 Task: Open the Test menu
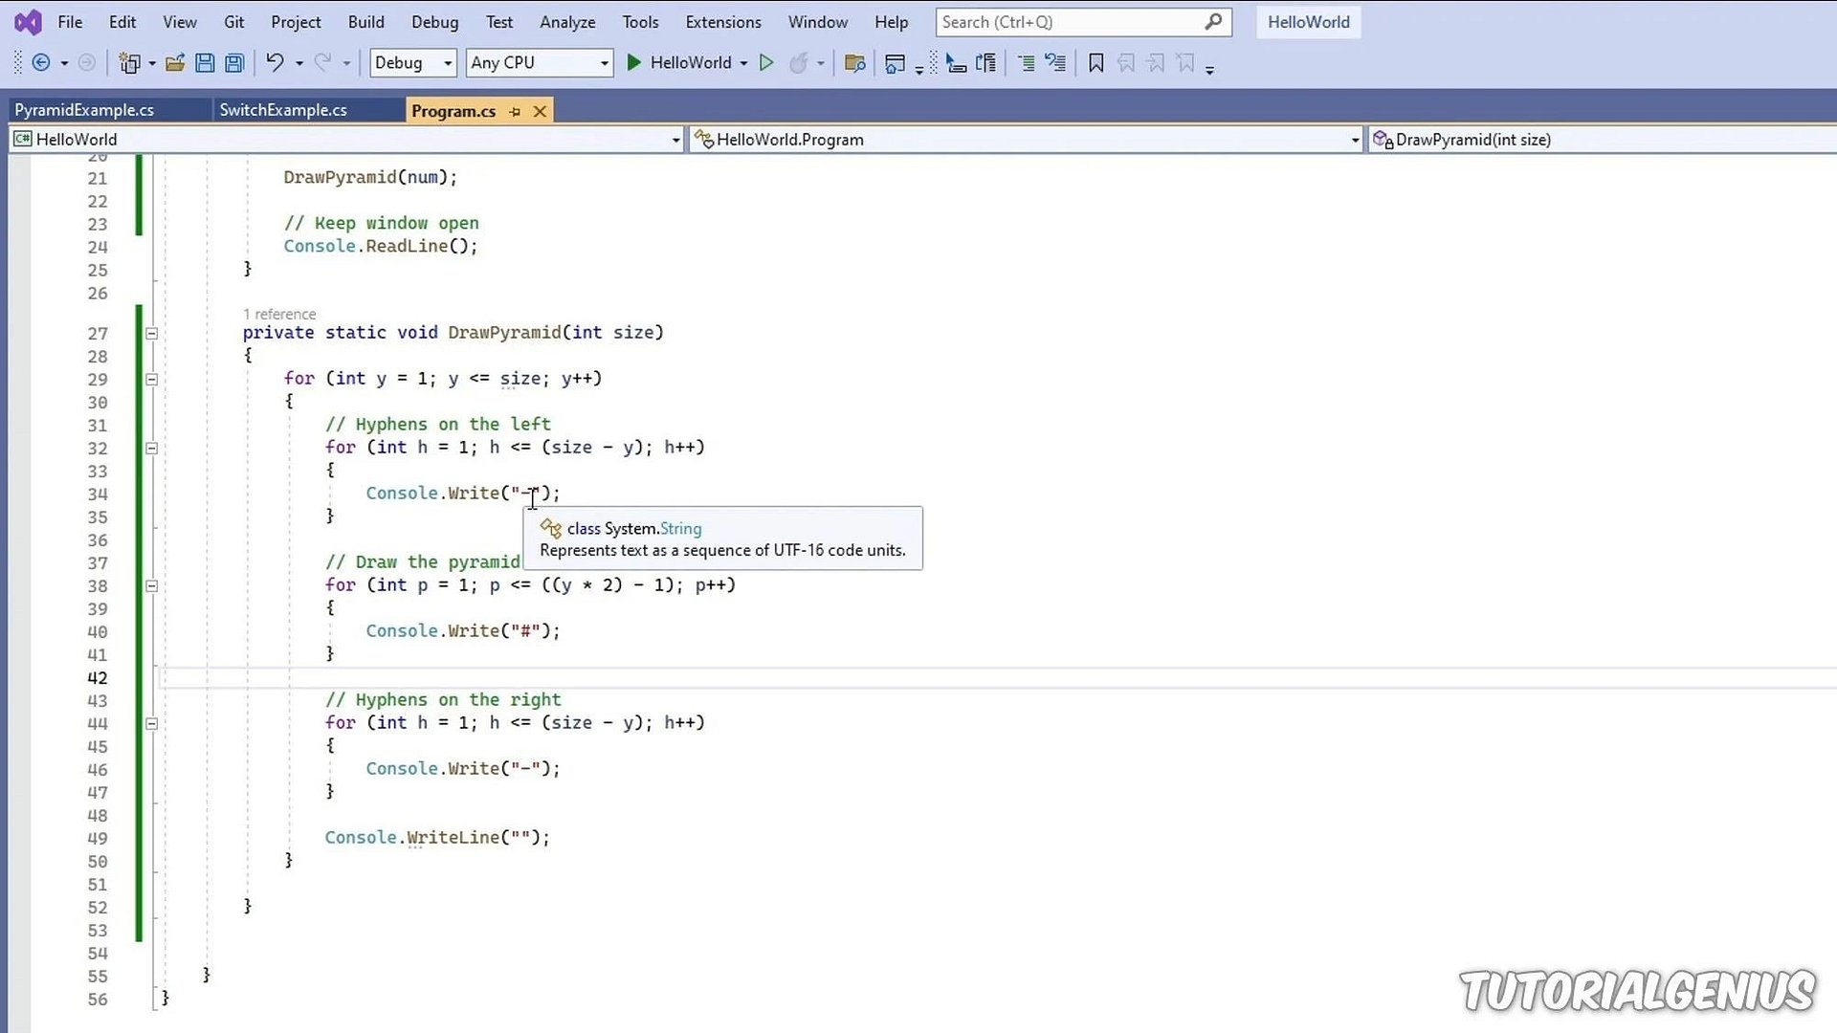pos(499,22)
